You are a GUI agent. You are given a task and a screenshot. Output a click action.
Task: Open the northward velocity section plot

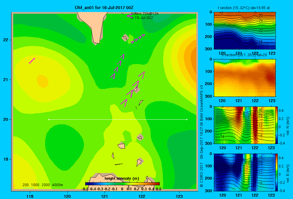coord(245,125)
